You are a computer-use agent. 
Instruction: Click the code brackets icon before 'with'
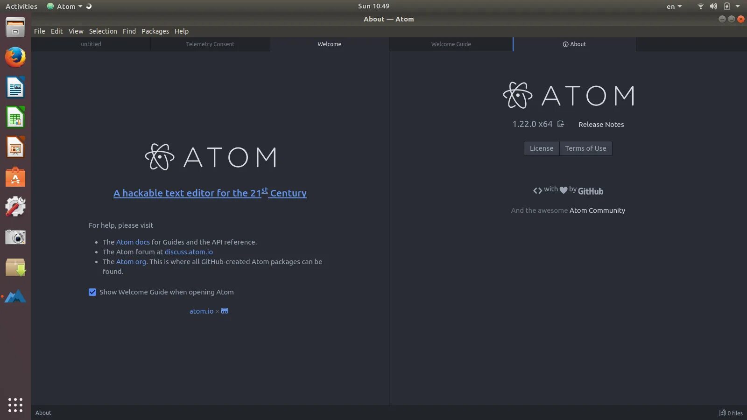[x=537, y=190]
